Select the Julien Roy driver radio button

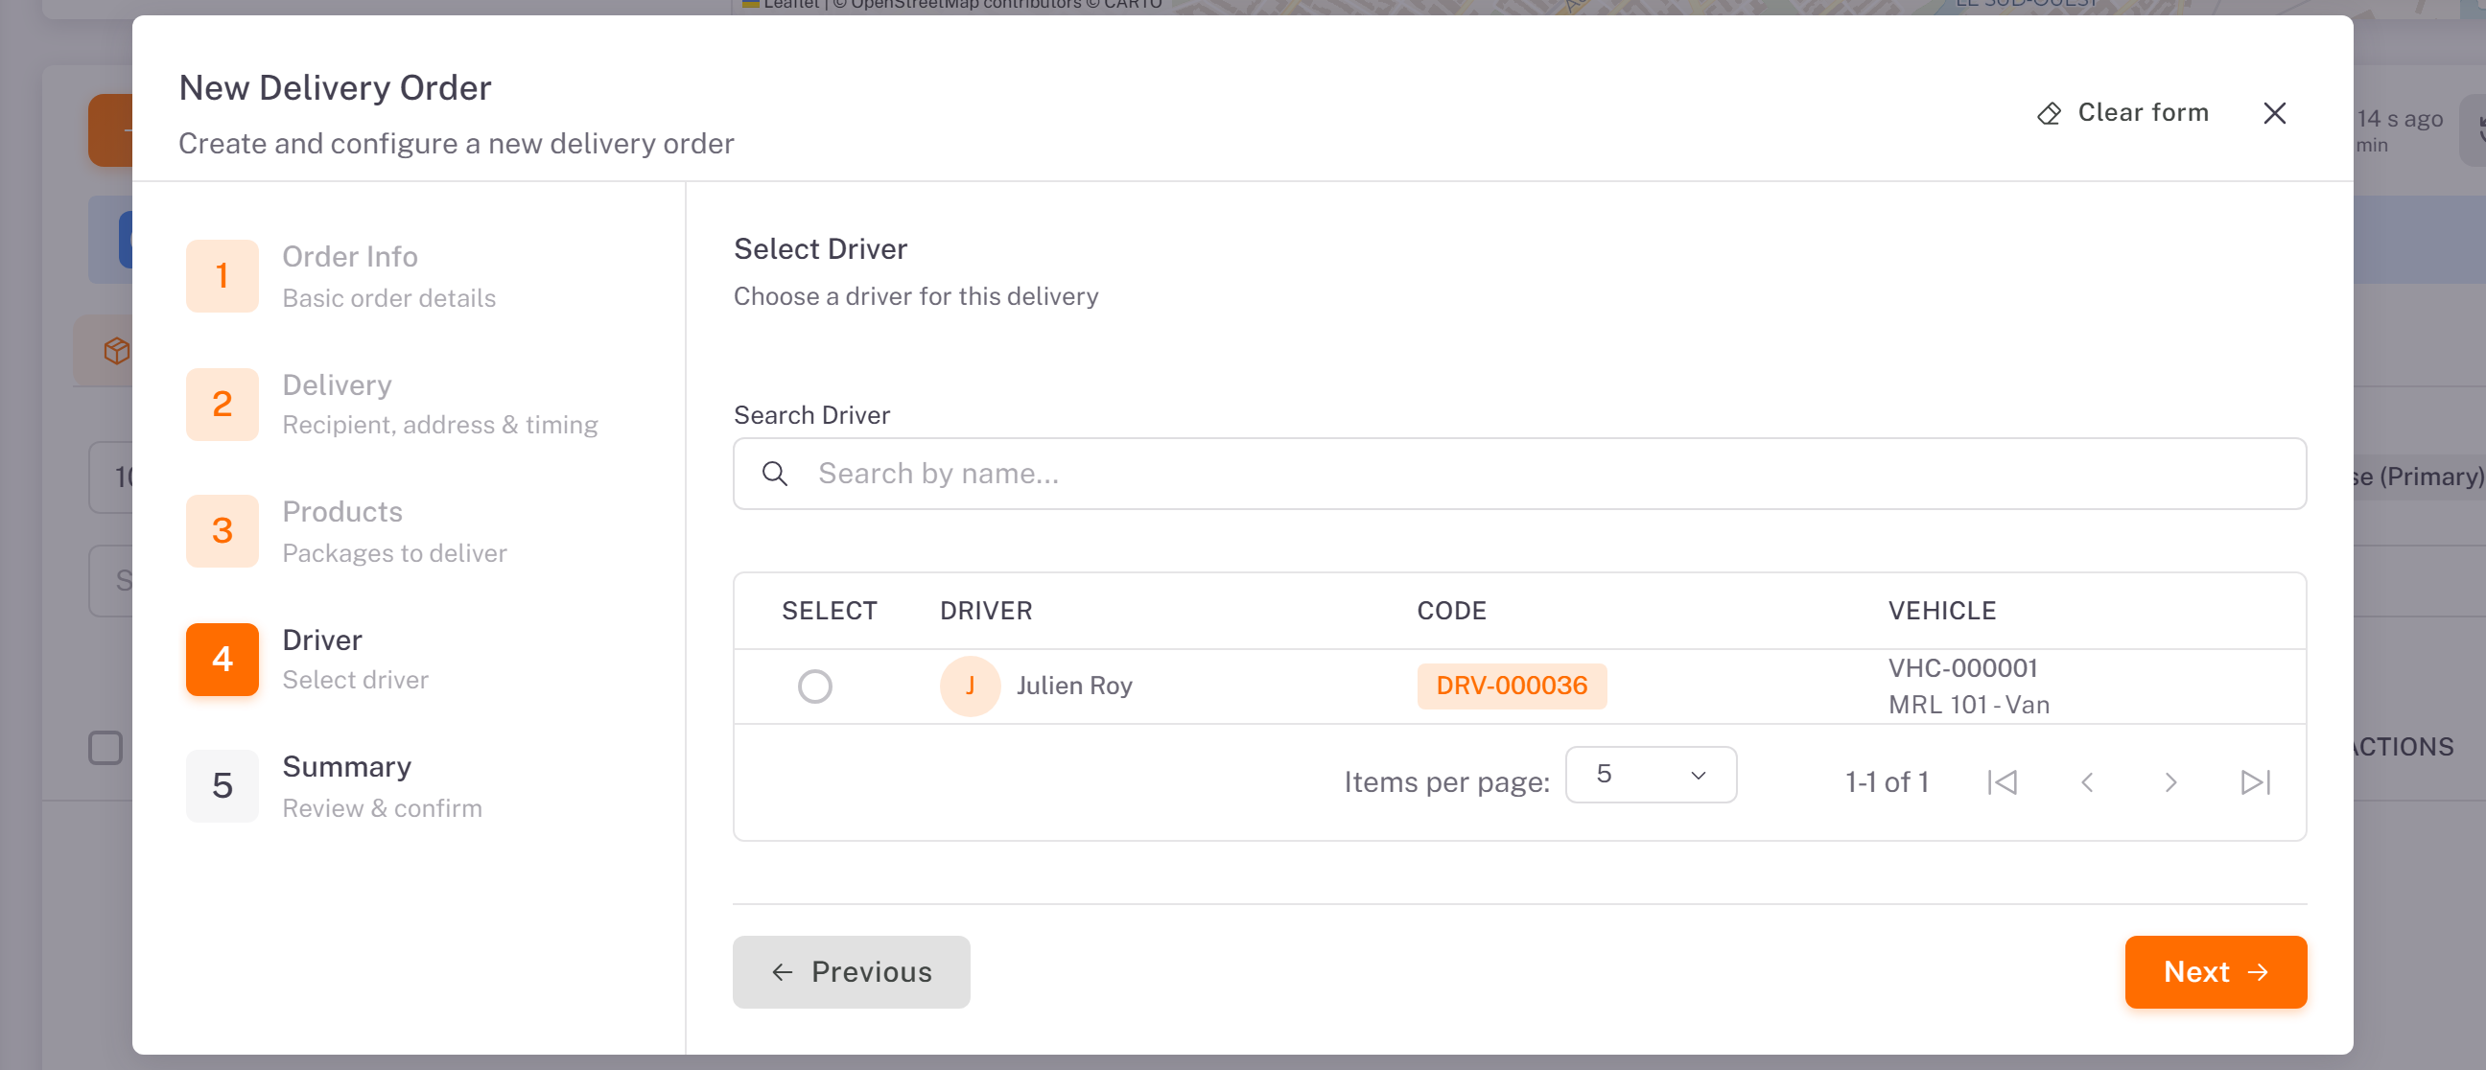coord(814,686)
